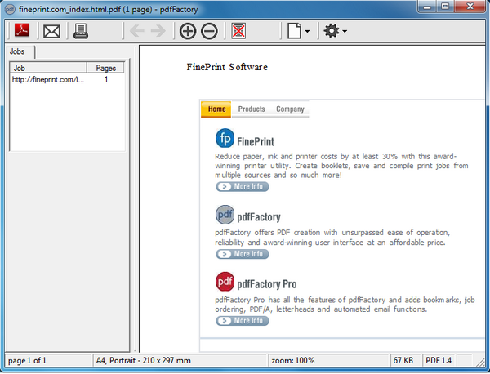Click the red PDF save icon
The image size is (490, 374).
click(20, 31)
